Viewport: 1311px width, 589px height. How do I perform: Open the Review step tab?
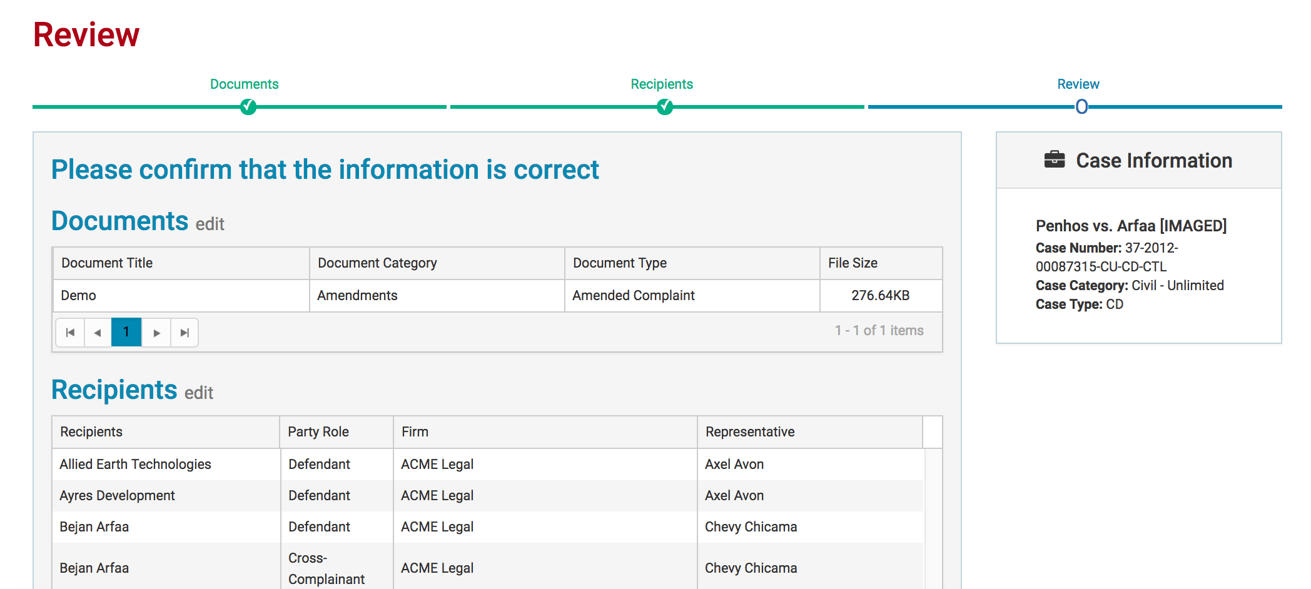click(1078, 84)
